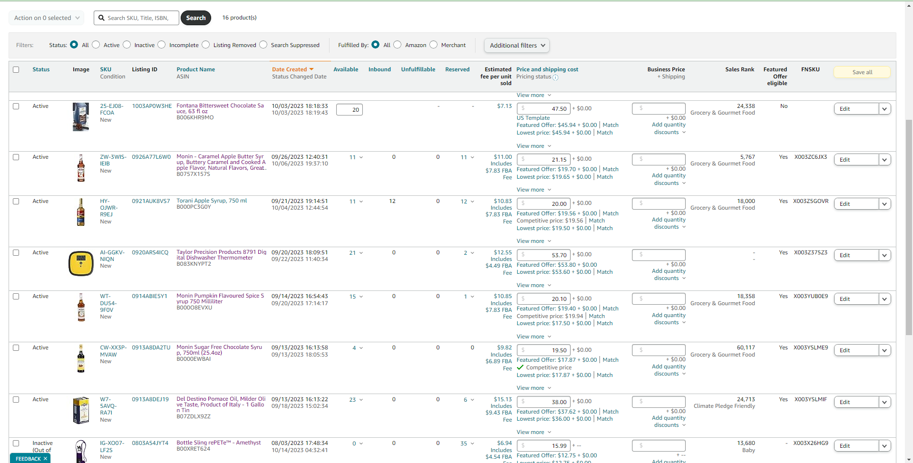Click the Price and shipping cost column header
The width and height of the screenshot is (913, 463).
point(547,69)
